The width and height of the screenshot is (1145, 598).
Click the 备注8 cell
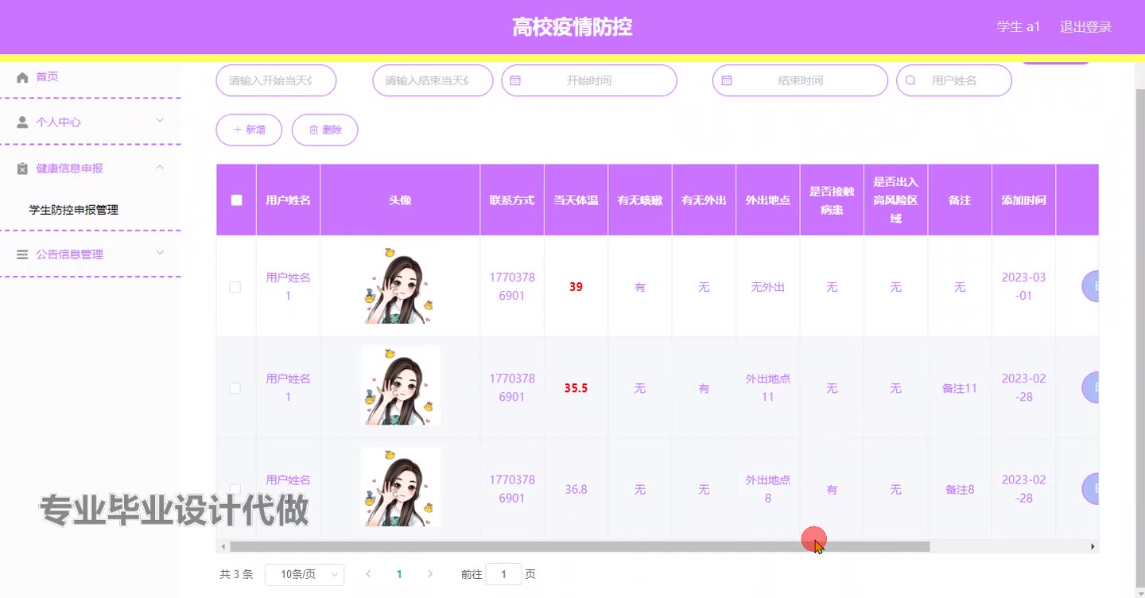(x=959, y=489)
